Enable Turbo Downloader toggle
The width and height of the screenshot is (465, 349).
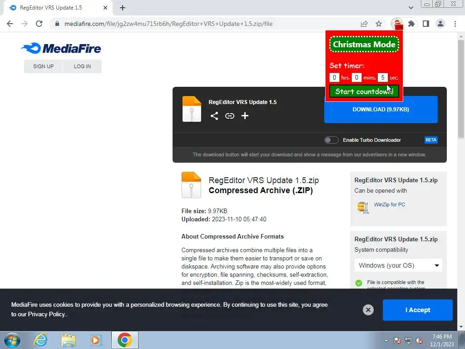click(x=331, y=140)
